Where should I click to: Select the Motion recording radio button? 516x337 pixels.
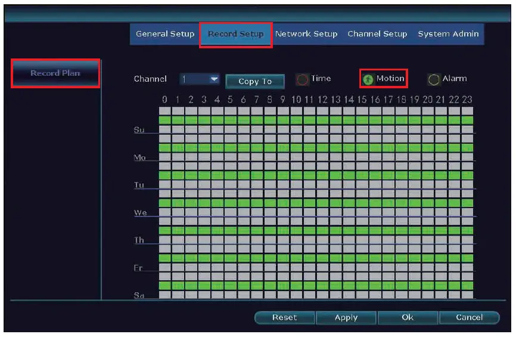(x=368, y=79)
